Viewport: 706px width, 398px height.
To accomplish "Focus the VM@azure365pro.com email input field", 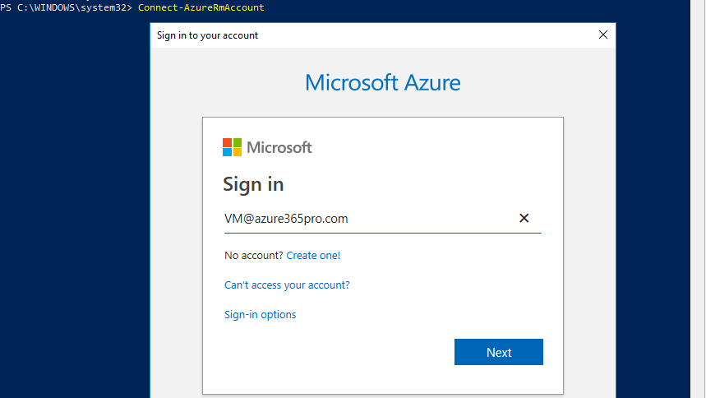I will (x=383, y=219).
